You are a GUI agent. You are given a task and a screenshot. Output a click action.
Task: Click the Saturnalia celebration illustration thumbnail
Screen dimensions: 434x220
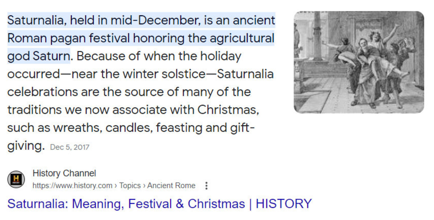(359, 62)
